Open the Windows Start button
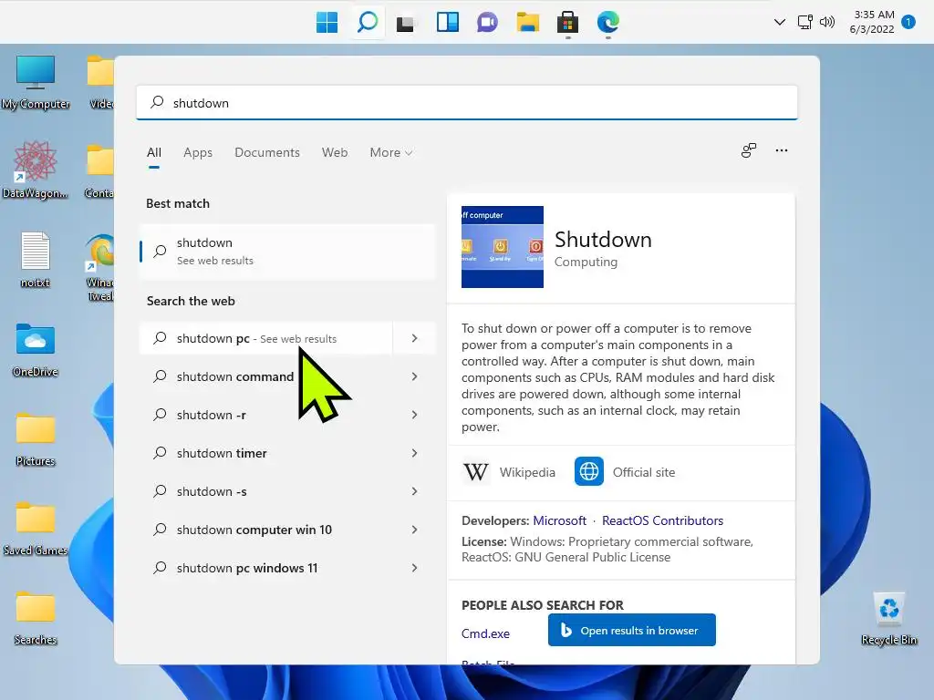Image resolution: width=934 pixels, height=700 pixels. 327,23
